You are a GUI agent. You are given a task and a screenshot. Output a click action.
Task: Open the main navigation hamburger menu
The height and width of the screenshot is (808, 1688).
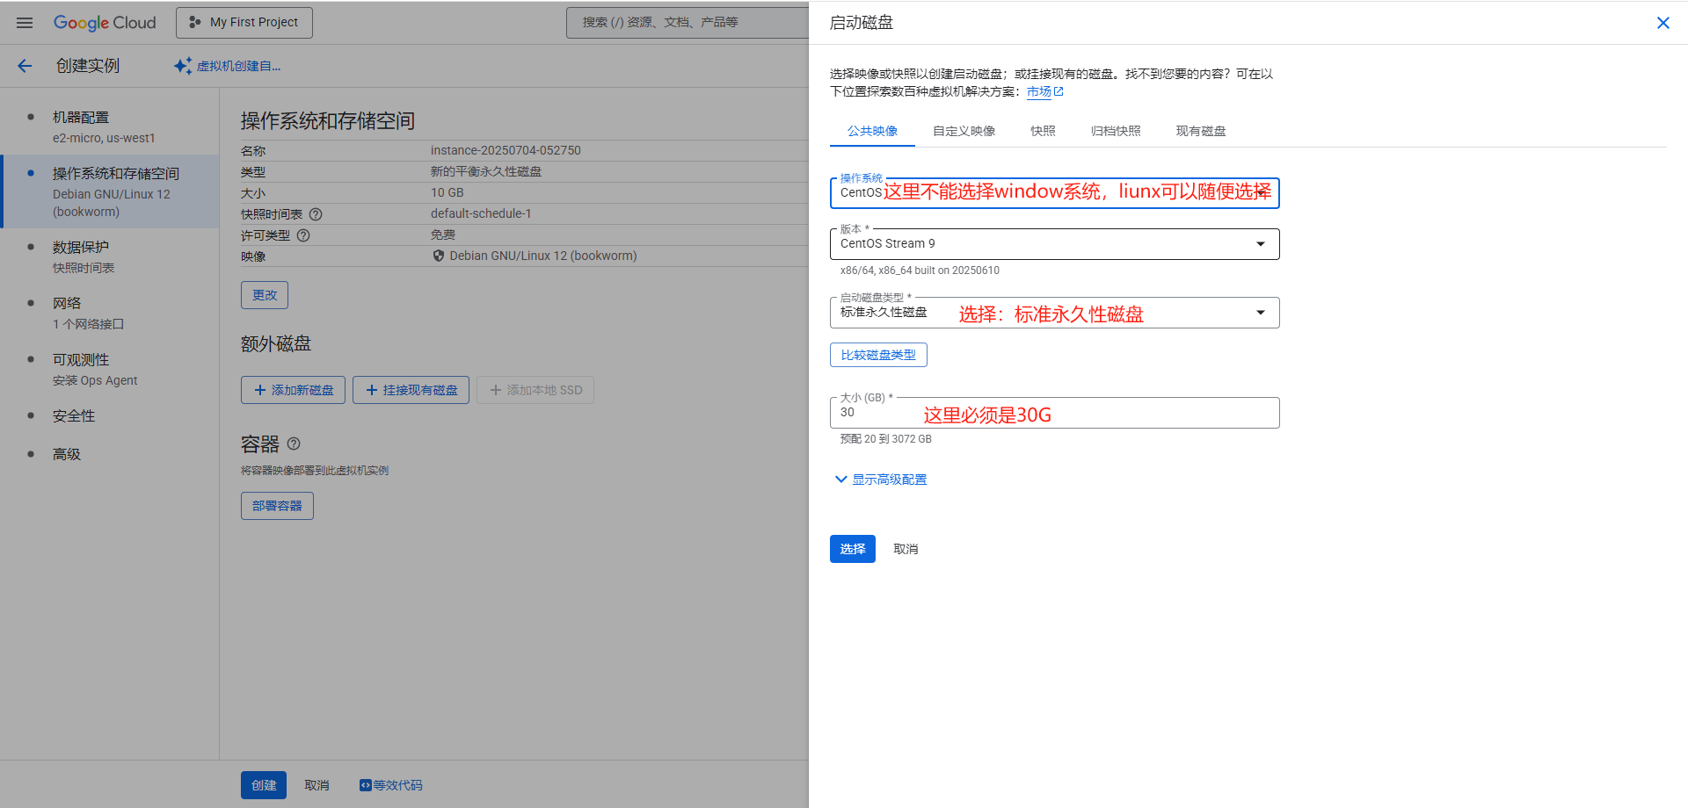coord(25,23)
